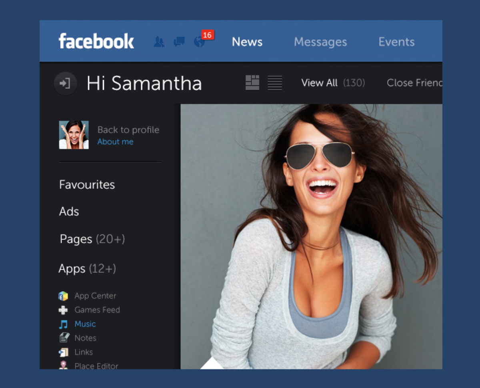Screen dimensions: 480x388
Task: Click the Games Feed icon
Action: 63,310
